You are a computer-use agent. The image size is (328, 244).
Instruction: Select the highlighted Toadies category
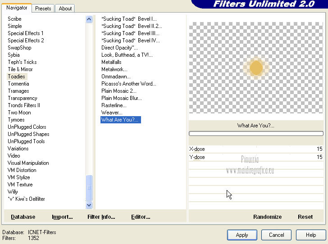[16, 77]
